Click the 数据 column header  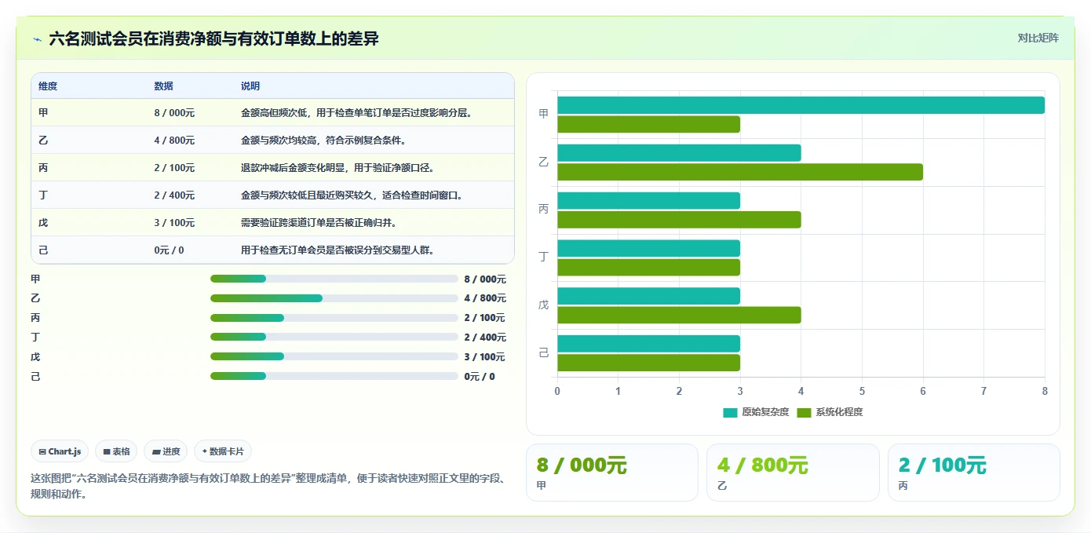tap(163, 86)
